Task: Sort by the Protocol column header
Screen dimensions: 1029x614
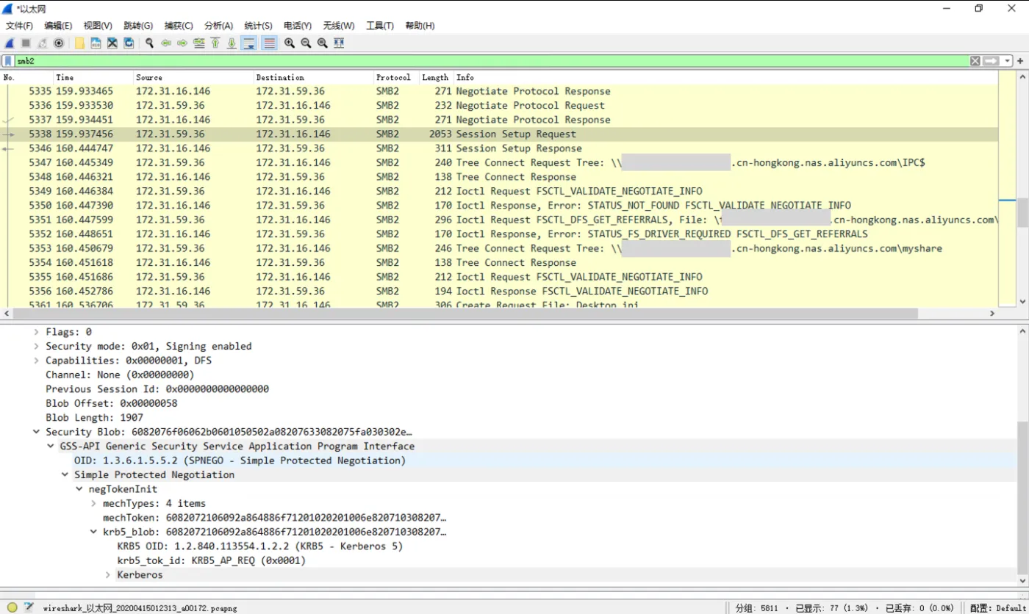Action: pyautogui.click(x=396, y=77)
